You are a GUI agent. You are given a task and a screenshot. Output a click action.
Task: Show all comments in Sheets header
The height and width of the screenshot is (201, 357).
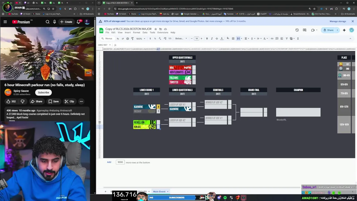[305, 30]
